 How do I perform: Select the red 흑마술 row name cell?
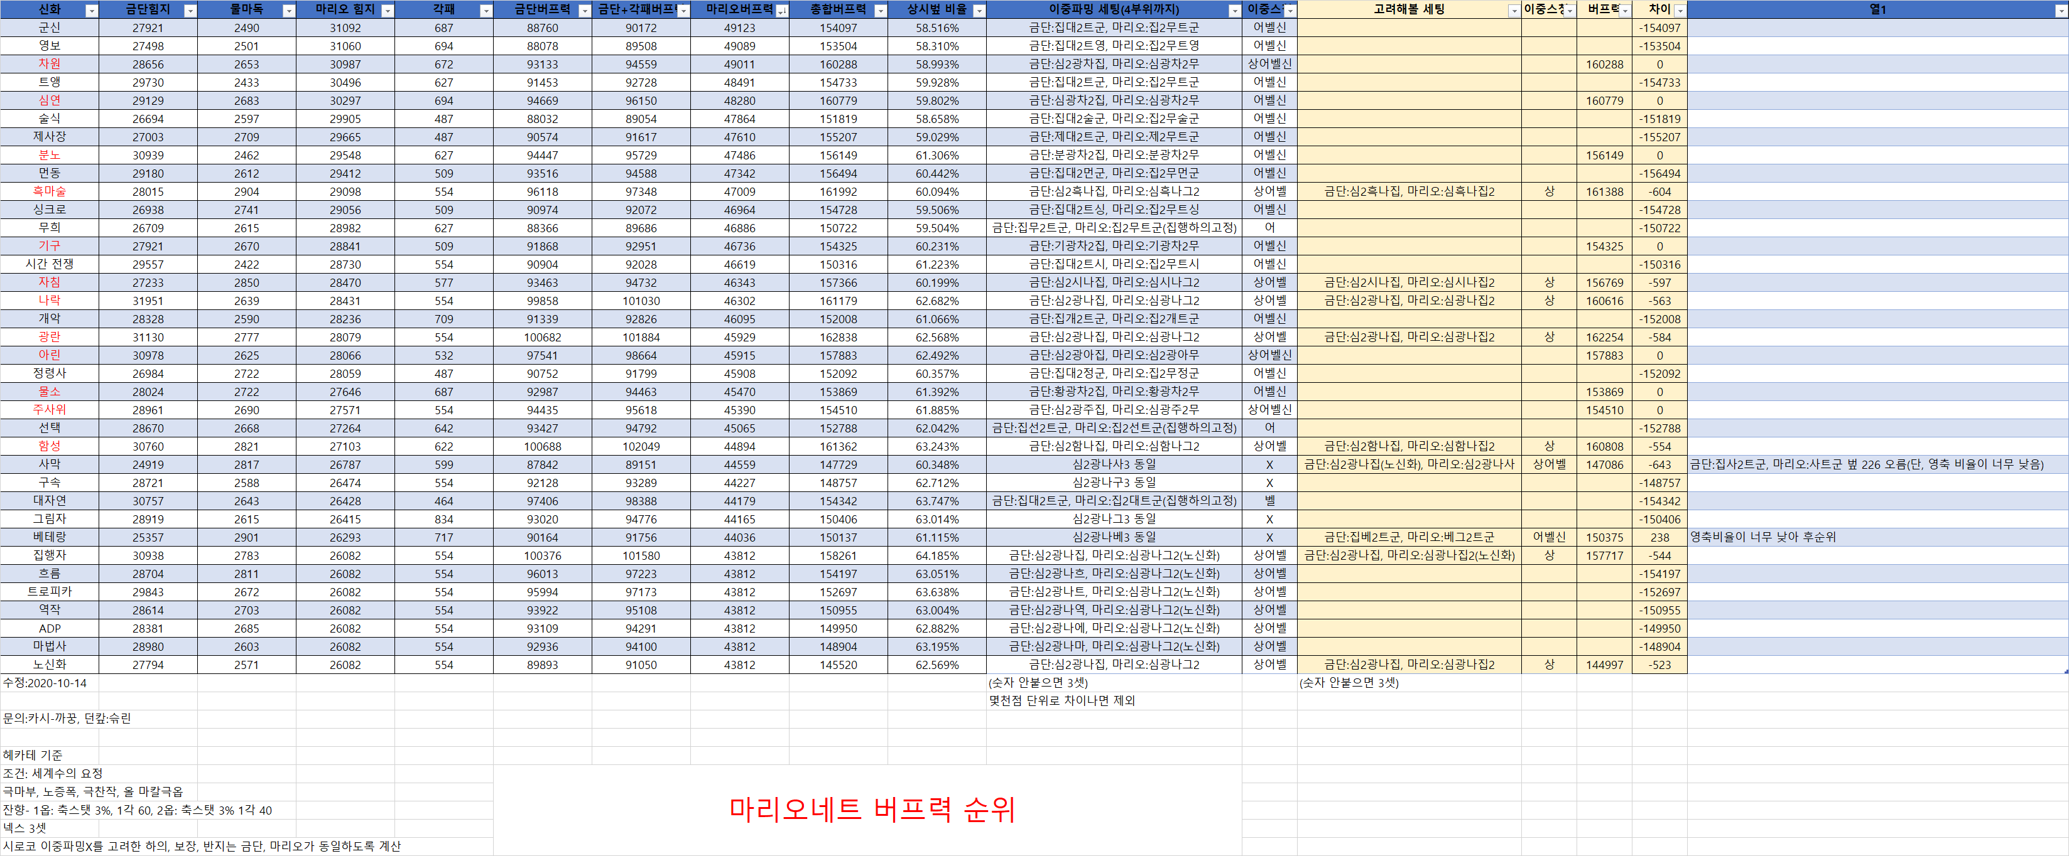coord(50,192)
